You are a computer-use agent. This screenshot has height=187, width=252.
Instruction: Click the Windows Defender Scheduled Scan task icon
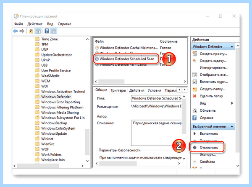(x=97, y=59)
